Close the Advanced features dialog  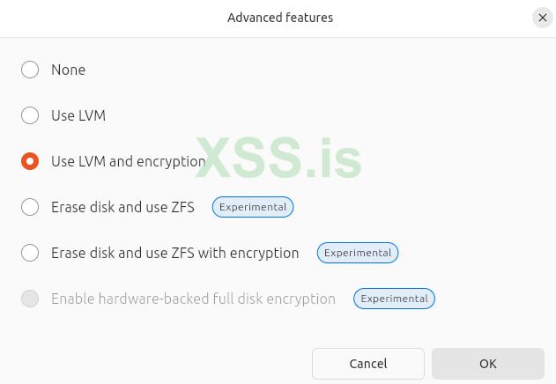(542, 18)
